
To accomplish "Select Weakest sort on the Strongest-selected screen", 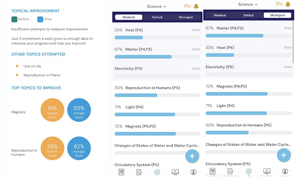I will pyautogui.click(x=220, y=15).
